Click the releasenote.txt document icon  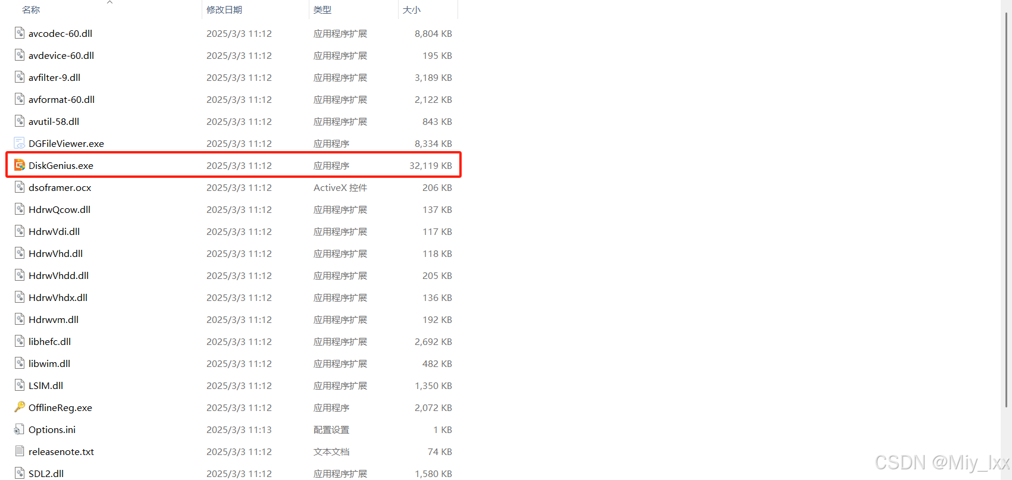[x=20, y=451]
